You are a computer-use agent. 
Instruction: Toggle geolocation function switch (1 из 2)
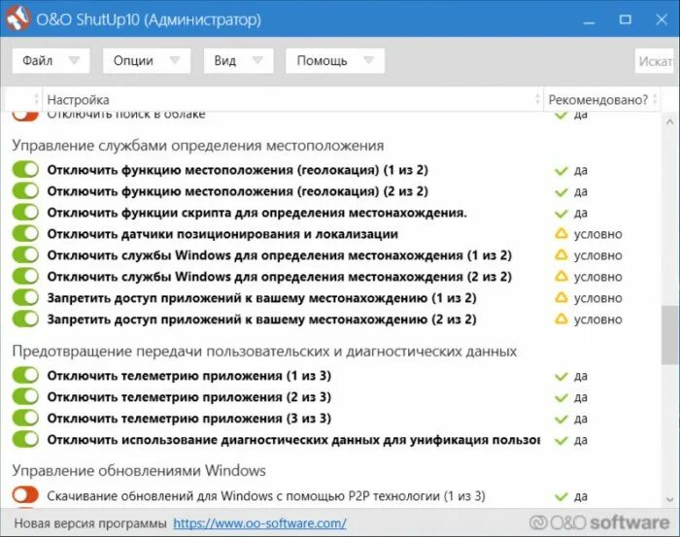click(25, 170)
